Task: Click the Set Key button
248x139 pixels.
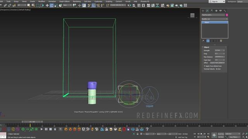Action: click(x=221, y=137)
